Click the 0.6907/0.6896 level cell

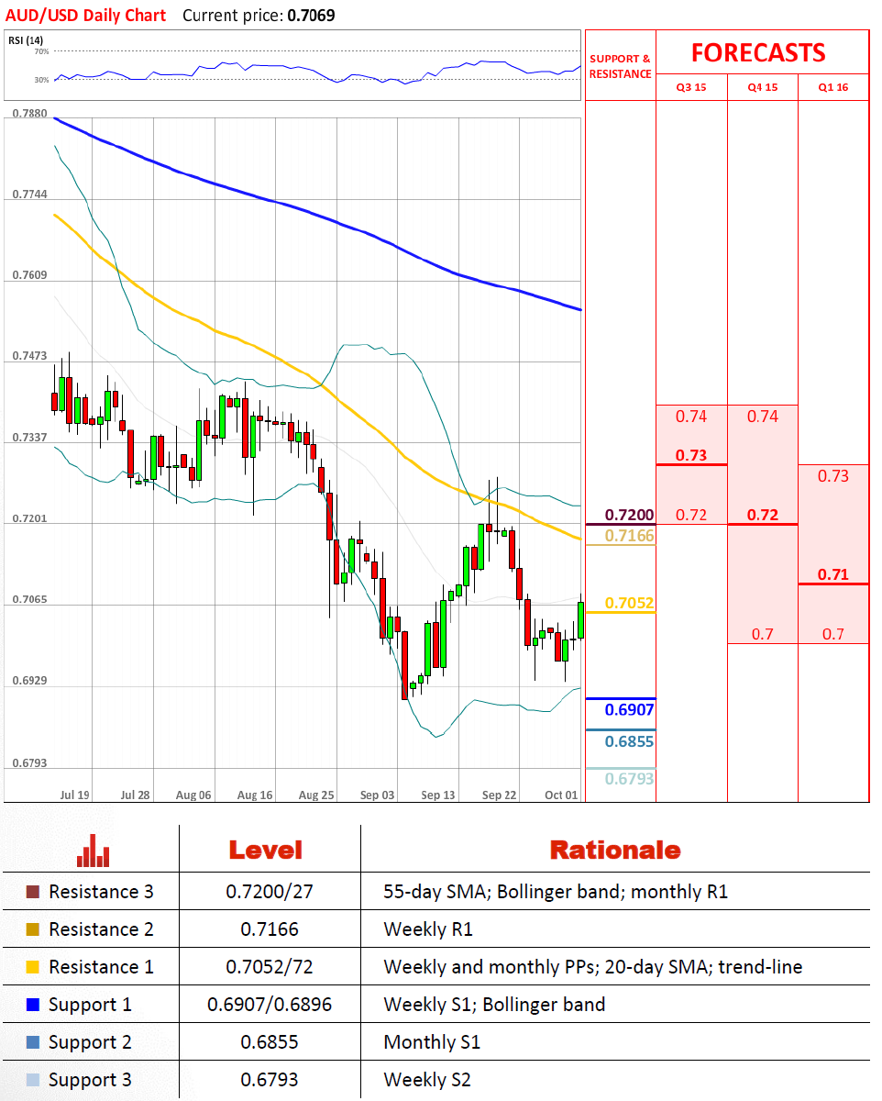click(x=270, y=1005)
